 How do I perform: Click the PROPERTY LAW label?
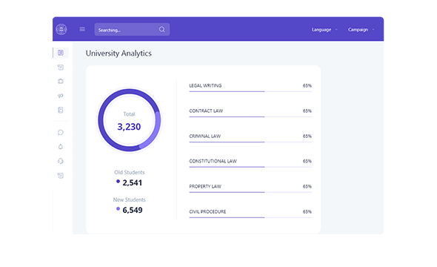pyautogui.click(x=205, y=186)
